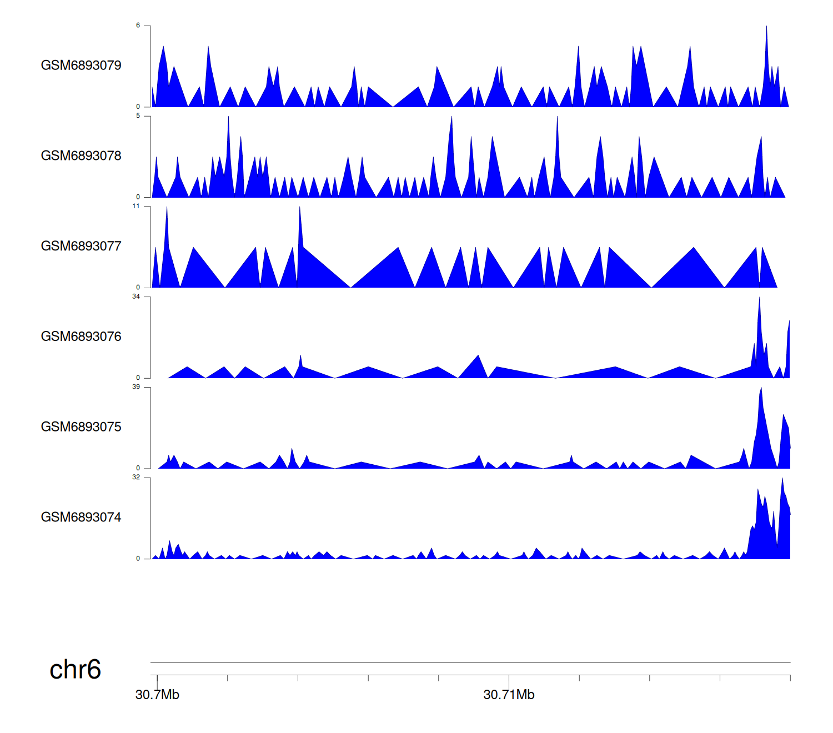Click the GSM6893077 track name
833x733 pixels.
point(81,247)
